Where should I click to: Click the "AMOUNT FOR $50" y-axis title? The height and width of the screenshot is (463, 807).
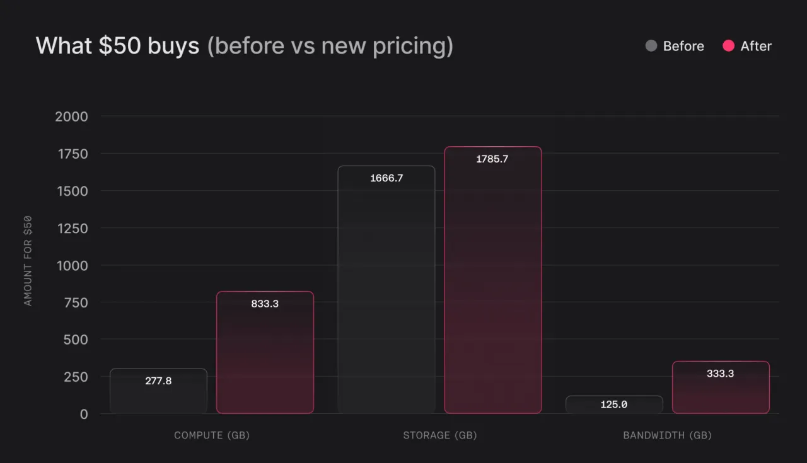28,261
